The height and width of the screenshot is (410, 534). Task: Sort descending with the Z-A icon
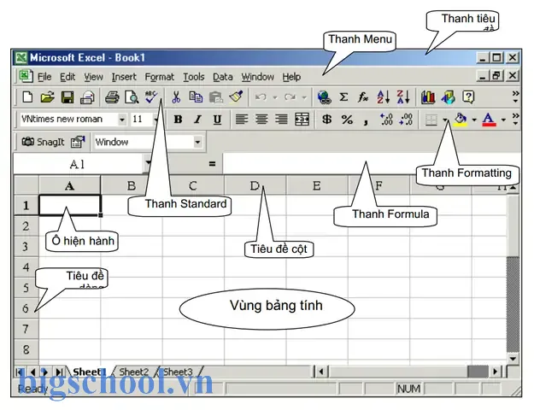403,97
